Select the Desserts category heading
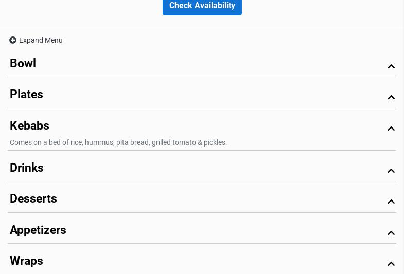This screenshot has width=404, height=274. [x=33, y=199]
